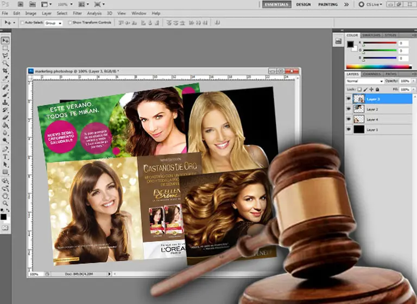Toggle Quick Mask mode at toolbox bottom
Image resolution: width=417 pixels, height=304 pixels.
pyautogui.click(x=5, y=228)
